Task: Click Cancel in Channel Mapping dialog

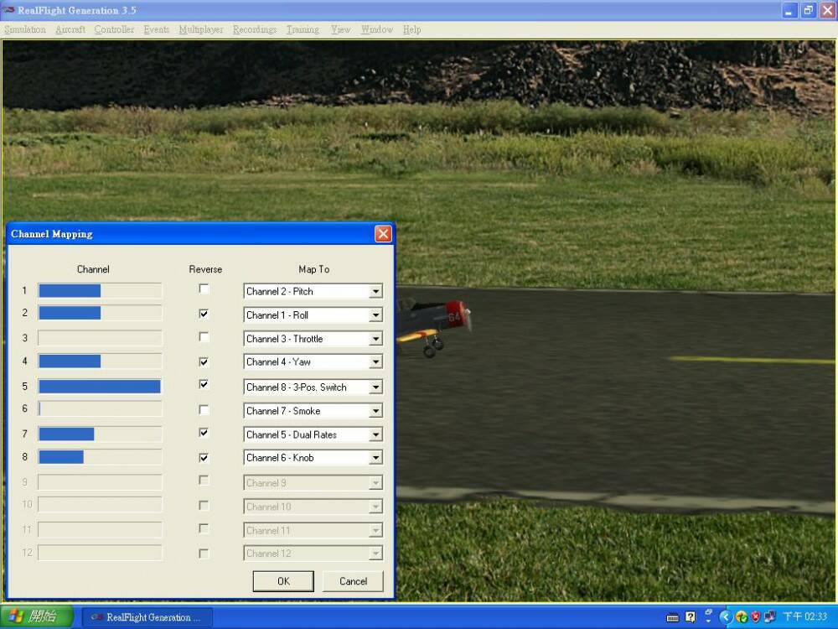Action: 353,581
